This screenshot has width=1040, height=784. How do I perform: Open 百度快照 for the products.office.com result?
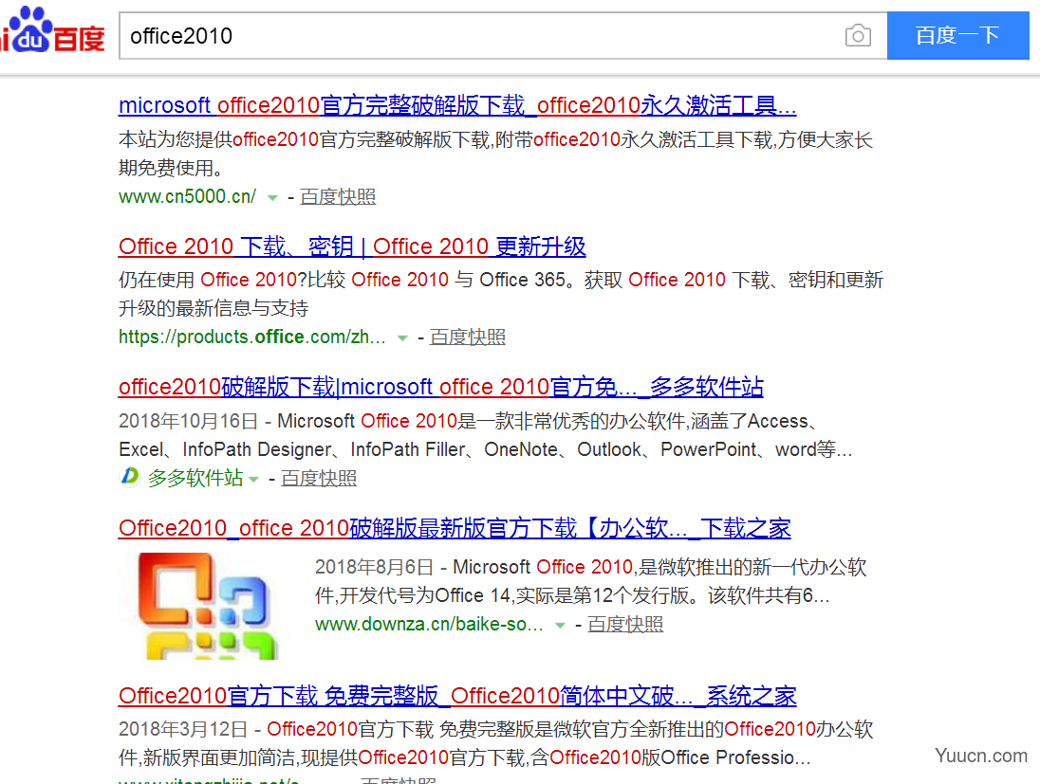[x=468, y=337]
